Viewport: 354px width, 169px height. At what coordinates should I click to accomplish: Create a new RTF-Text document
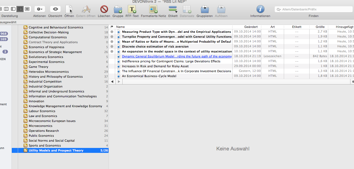(x=132, y=10)
